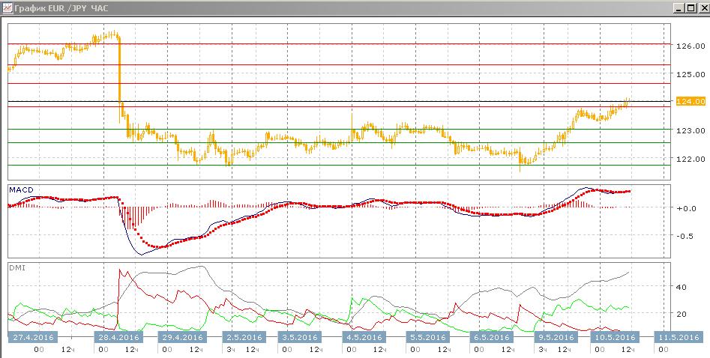
Task: Select the 3.5.2016 date marker
Action: coord(300,337)
